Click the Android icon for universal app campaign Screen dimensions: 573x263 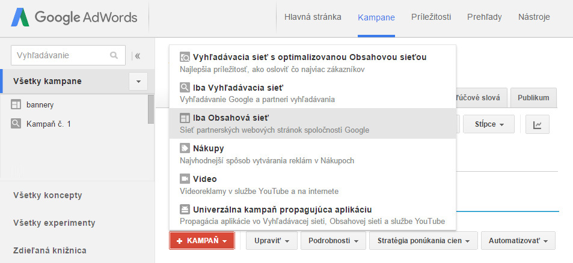[185, 210]
